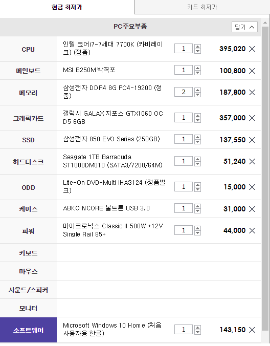Remove the Samsung DDR4 memory row
This screenshot has height=346, width=270.
pyautogui.click(x=252, y=92)
